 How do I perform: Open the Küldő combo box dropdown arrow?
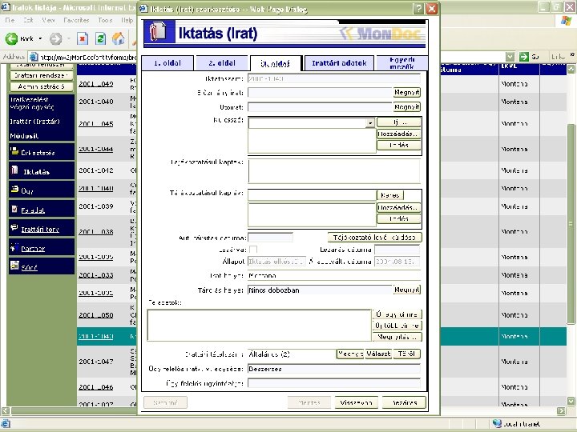tap(370, 123)
